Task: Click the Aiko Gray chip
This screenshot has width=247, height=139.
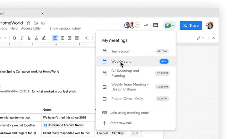Action: click(x=118, y=133)
